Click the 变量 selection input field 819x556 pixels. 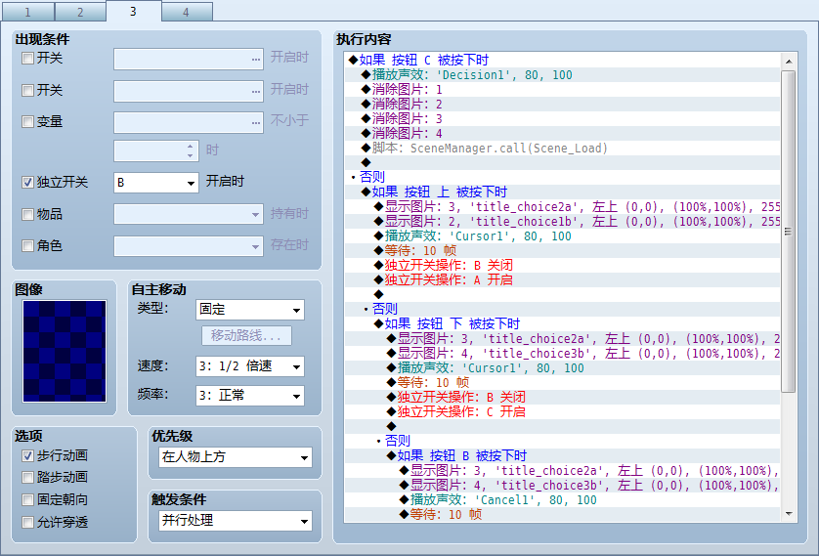click(x=189, y=123)
